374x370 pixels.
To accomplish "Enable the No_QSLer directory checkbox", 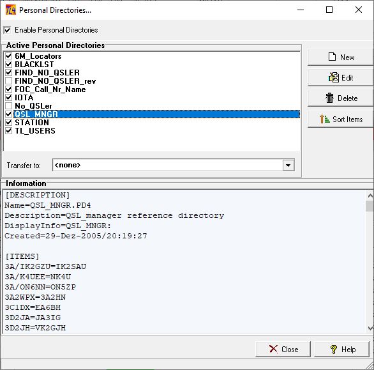I will [x=8, y=106].
